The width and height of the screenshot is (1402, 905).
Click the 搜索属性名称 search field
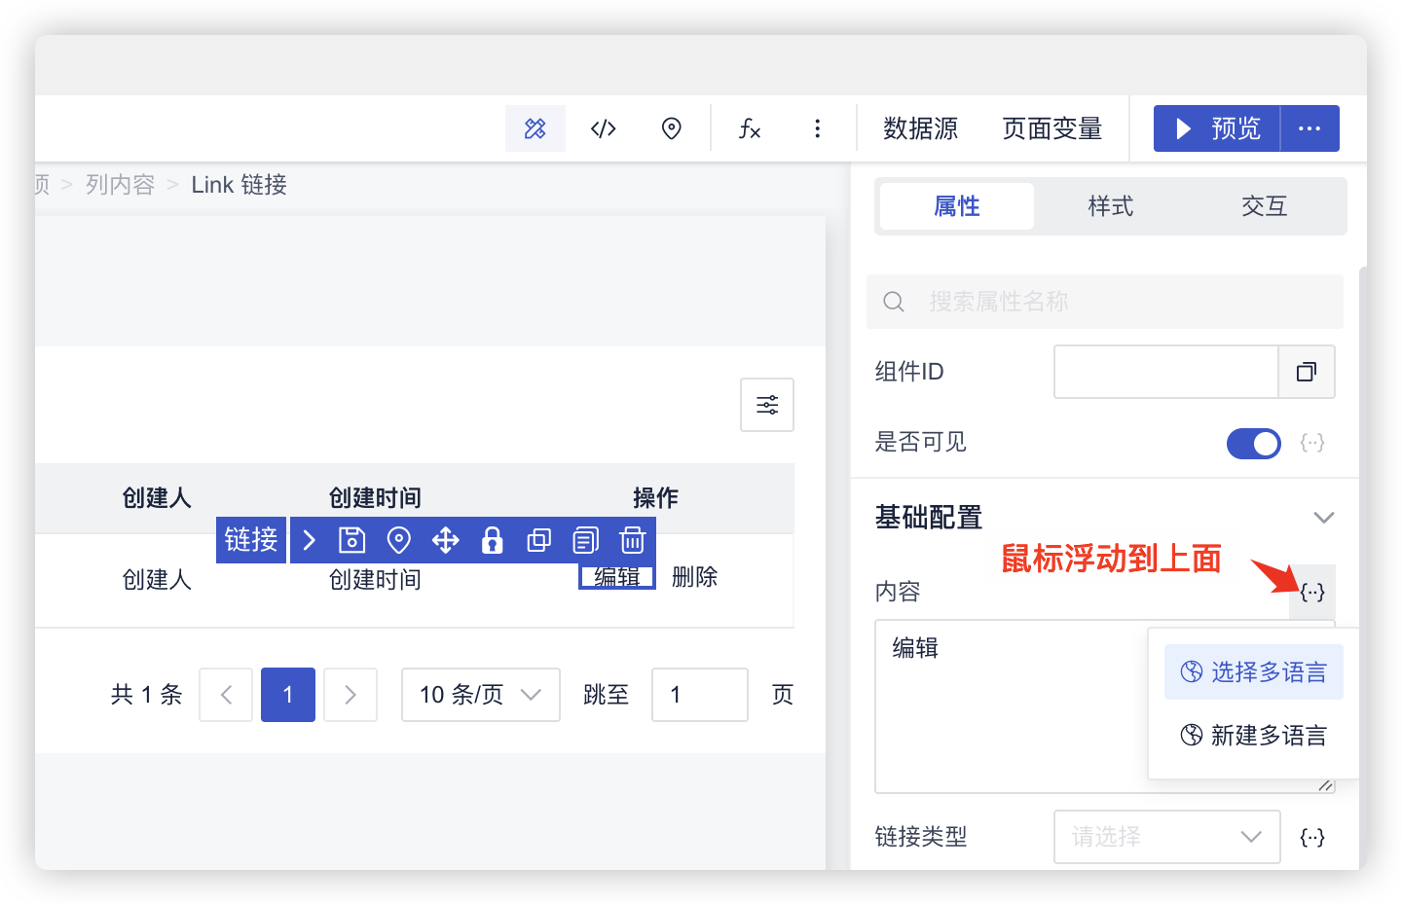(1105, 302)
